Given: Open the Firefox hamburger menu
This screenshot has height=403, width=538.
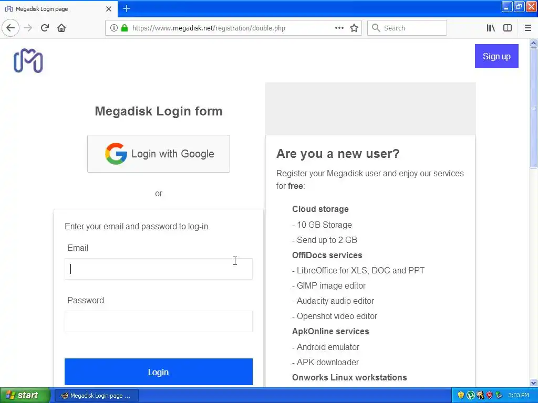Looking at the screenshot, I should pos(527,28).
